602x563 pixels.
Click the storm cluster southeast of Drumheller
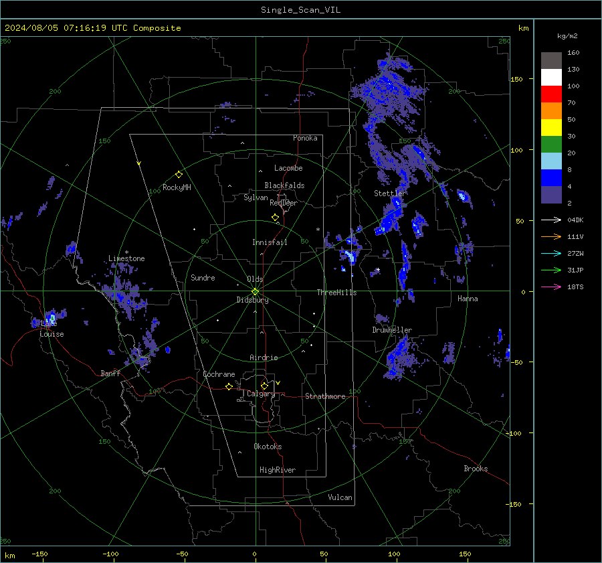(401, 357)
